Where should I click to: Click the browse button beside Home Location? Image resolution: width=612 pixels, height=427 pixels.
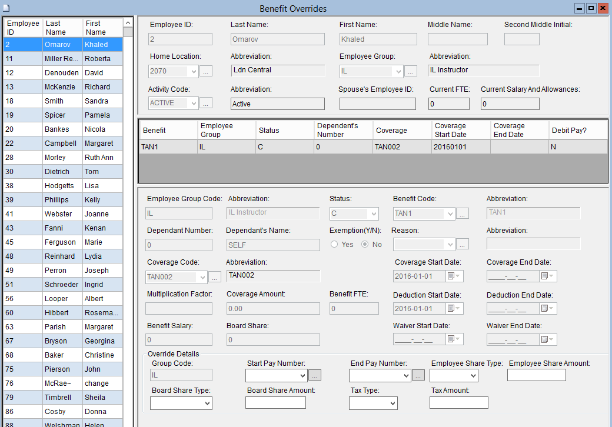(206, 72)
